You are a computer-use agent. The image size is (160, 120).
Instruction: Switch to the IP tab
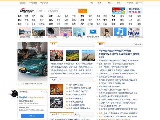click(x=60, y=80)
